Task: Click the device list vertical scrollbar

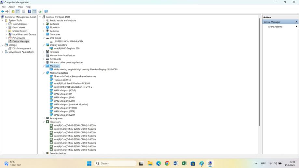Action: coord(259,72)
